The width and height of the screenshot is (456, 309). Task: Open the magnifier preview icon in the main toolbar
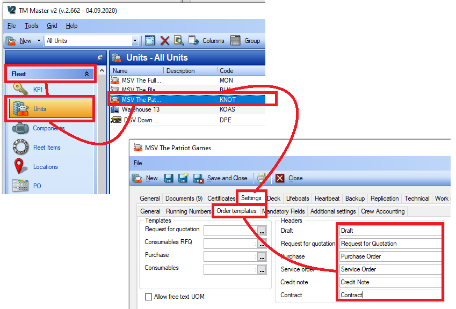[178, 41]
